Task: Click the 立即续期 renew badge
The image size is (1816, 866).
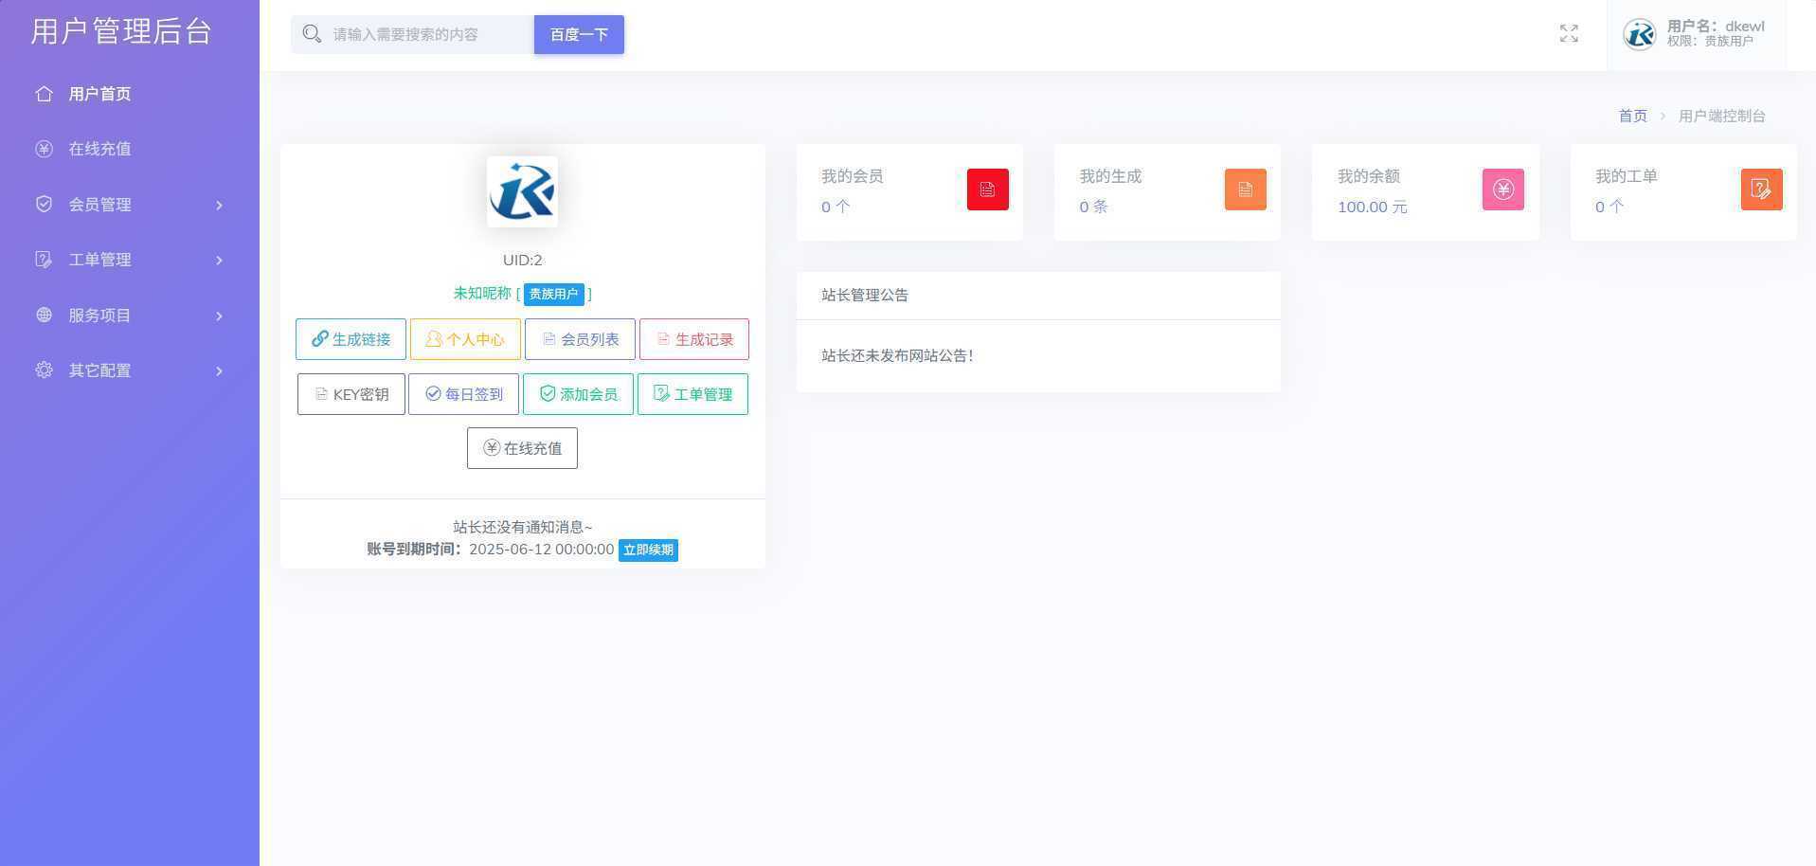Action: [648, 550]
